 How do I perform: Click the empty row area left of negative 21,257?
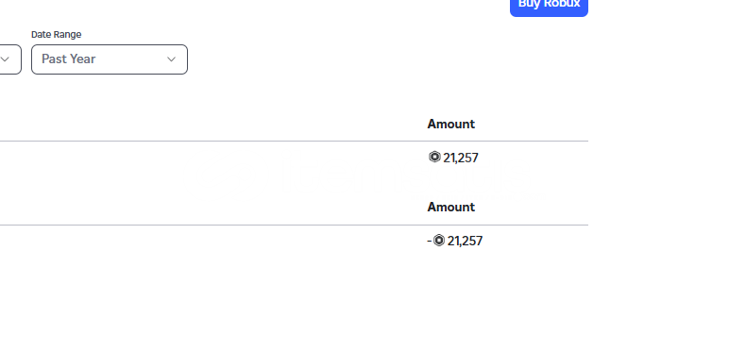[212, 241]
